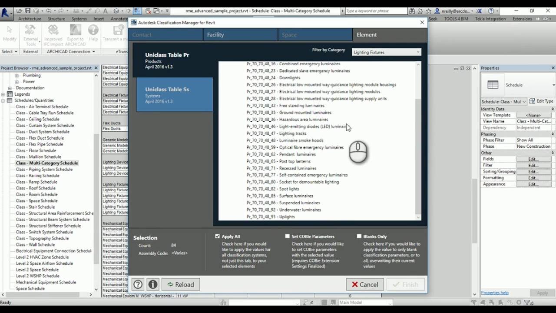Click the Undo arrow in quick access toolbar

click(x=48, y=10)
